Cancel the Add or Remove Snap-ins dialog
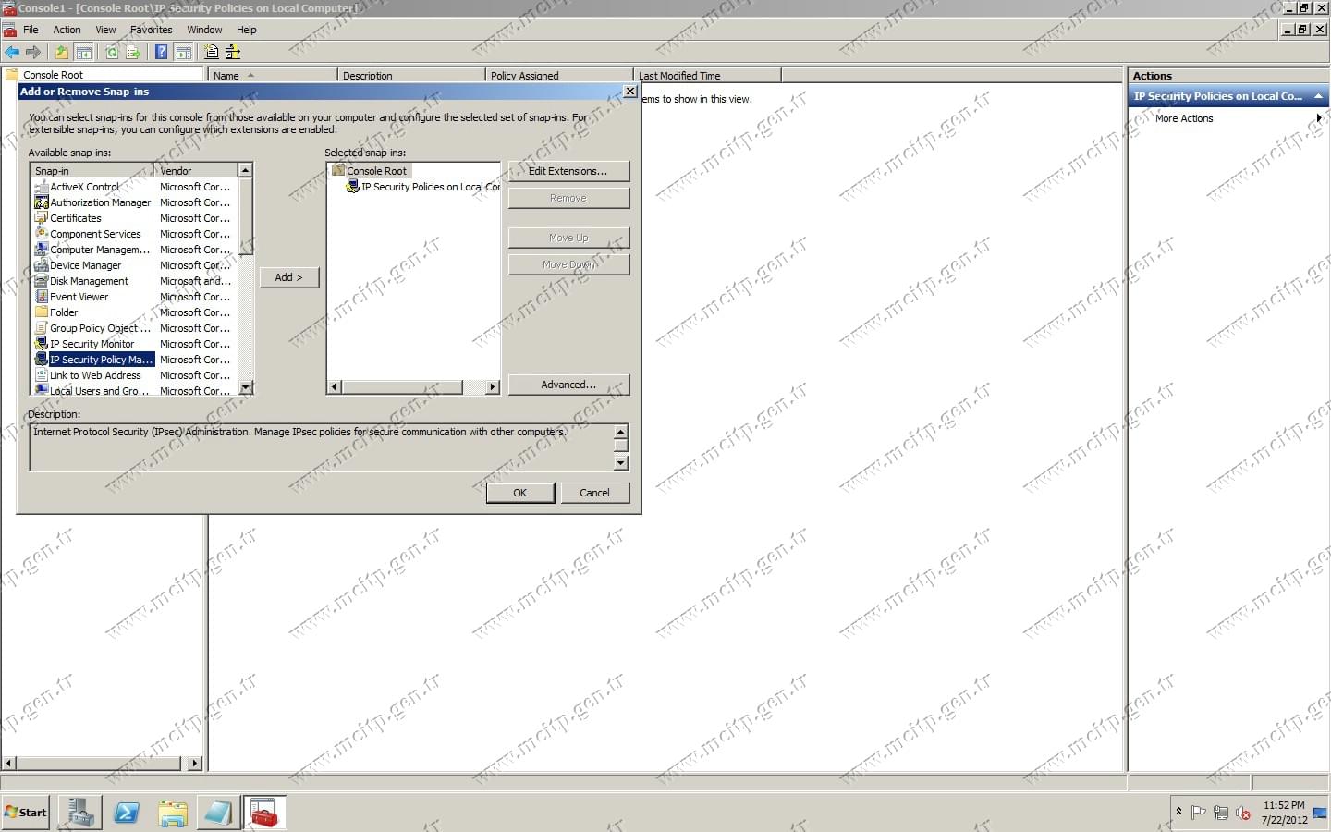 (594, 493)
